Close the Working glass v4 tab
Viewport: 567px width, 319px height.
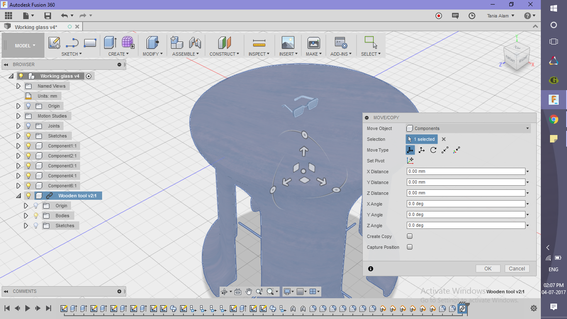77,27
